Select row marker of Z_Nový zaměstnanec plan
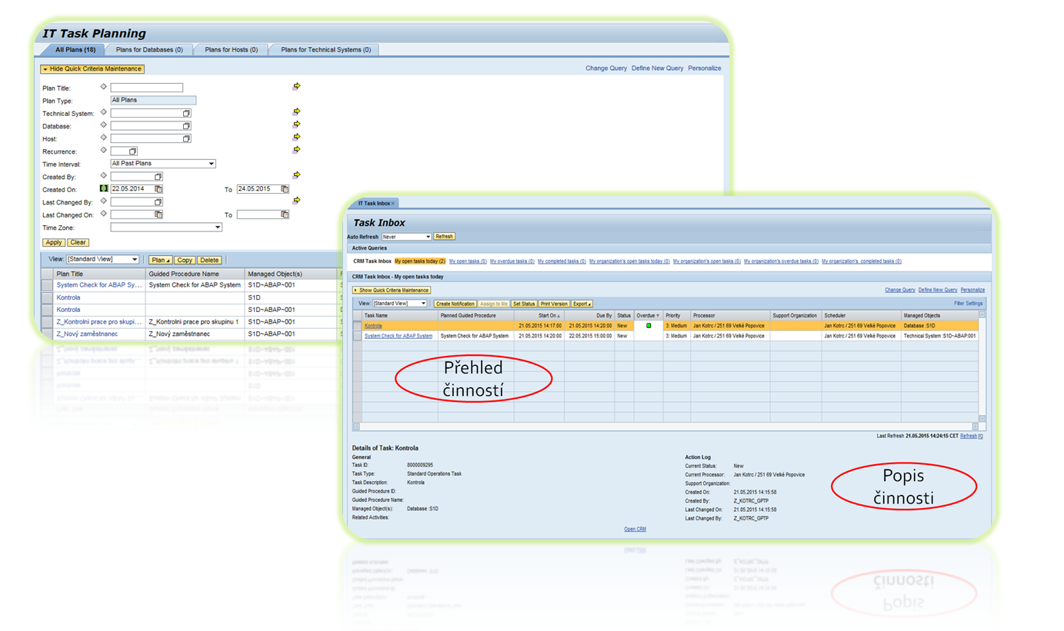 45,334
